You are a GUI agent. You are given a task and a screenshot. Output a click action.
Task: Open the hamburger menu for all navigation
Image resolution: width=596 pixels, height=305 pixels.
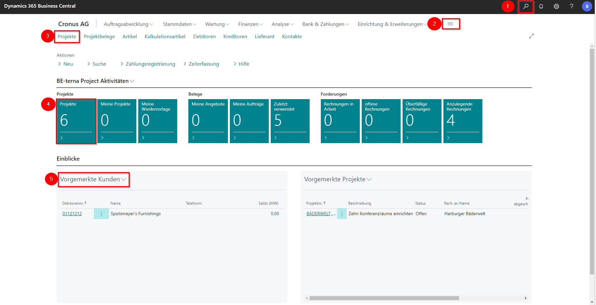pos(450,24)
